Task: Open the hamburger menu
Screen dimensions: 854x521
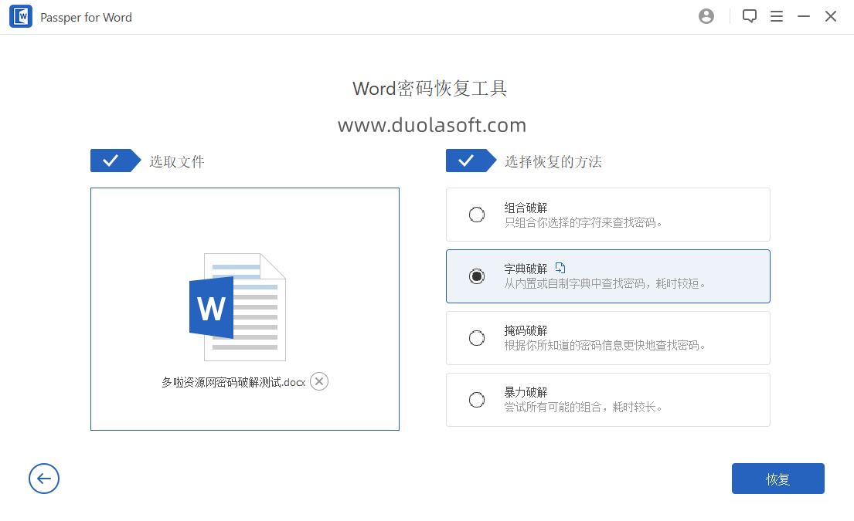Action: pos(777,16)
